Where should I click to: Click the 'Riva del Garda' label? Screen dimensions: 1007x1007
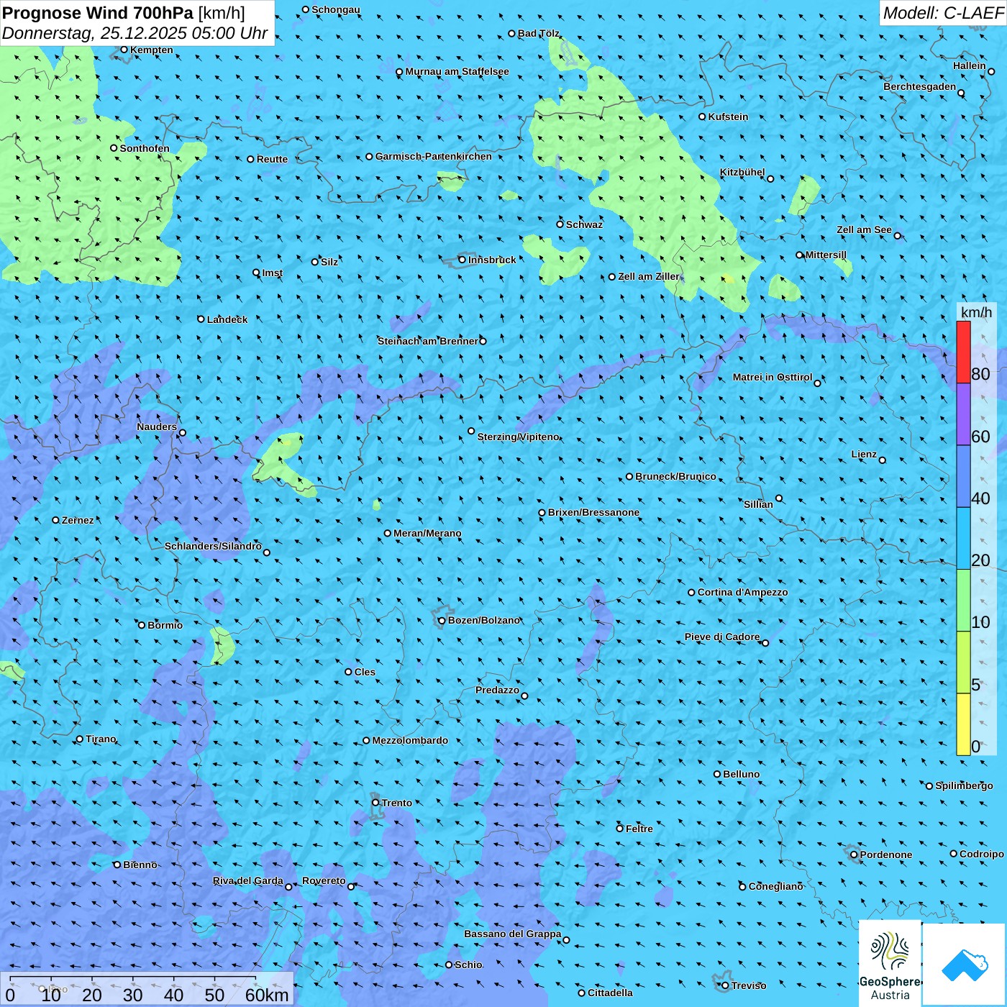(x=248, y=880)
